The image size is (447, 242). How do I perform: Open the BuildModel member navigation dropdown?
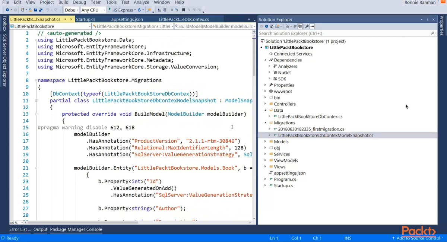(215, 26)
